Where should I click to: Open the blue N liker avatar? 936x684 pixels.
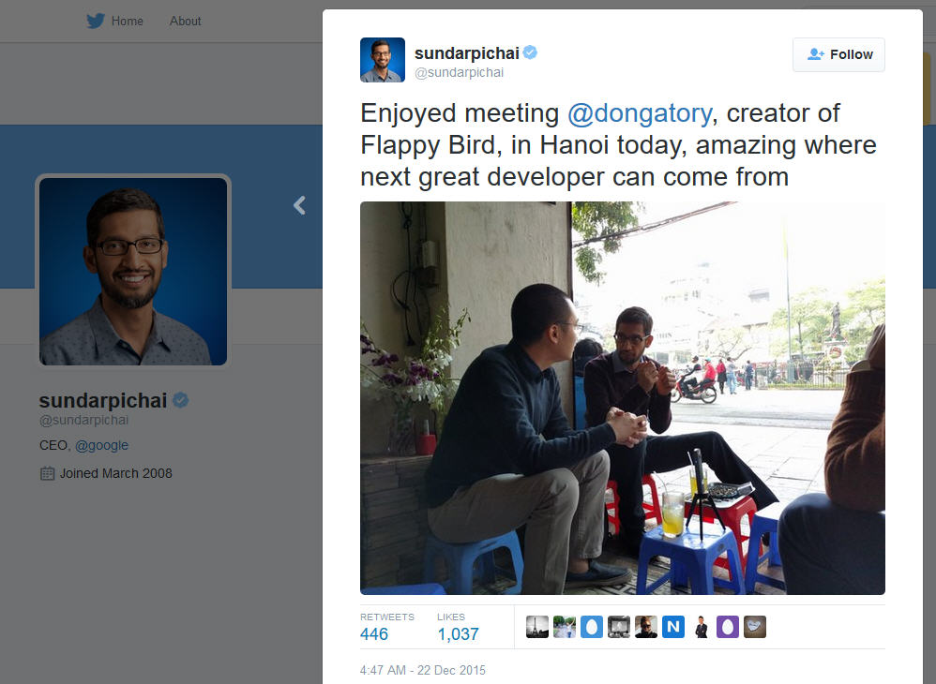pyautogui.click(x=673, y=627)
